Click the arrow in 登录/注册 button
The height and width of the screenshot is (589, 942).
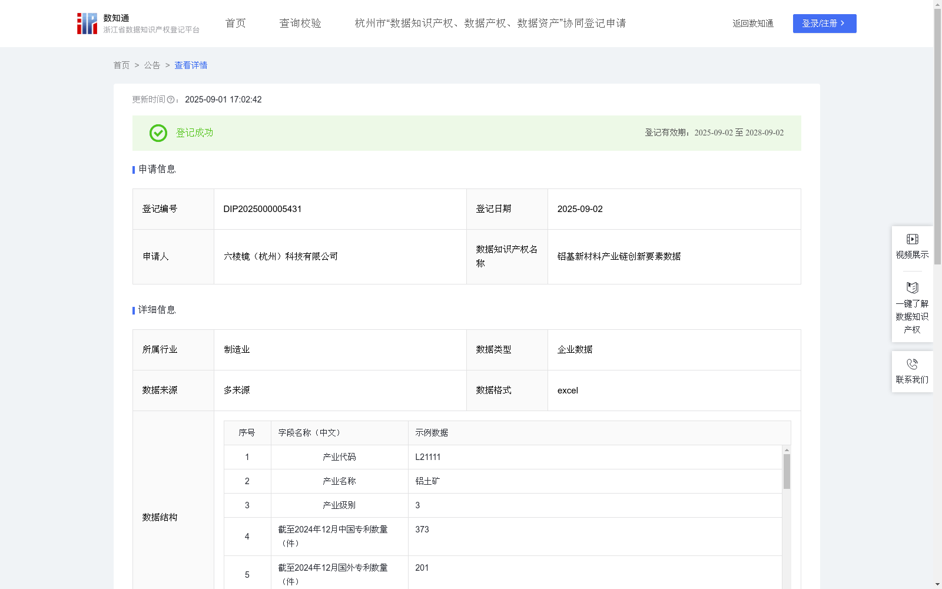point(843,24)
